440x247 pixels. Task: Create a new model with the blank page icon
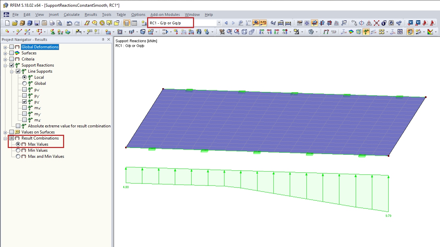(x=7, y=23)
